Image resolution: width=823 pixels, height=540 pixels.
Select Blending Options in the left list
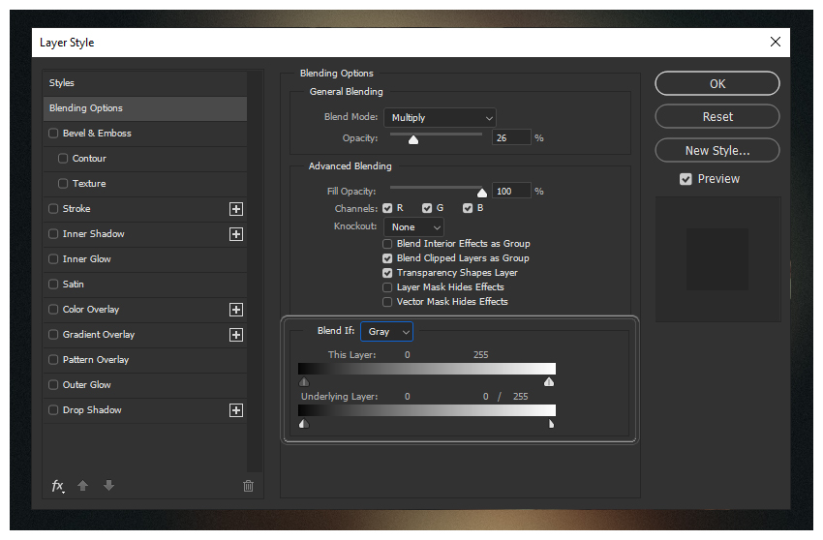click(x=145, y=108)
